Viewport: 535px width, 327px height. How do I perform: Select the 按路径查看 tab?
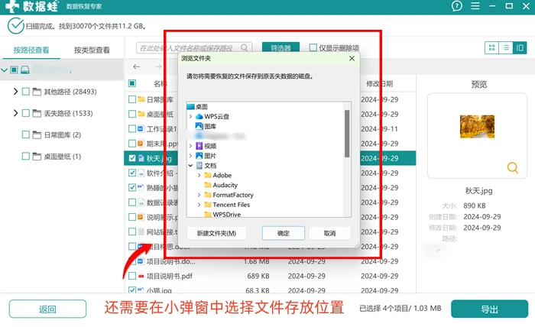pos(31,50)
